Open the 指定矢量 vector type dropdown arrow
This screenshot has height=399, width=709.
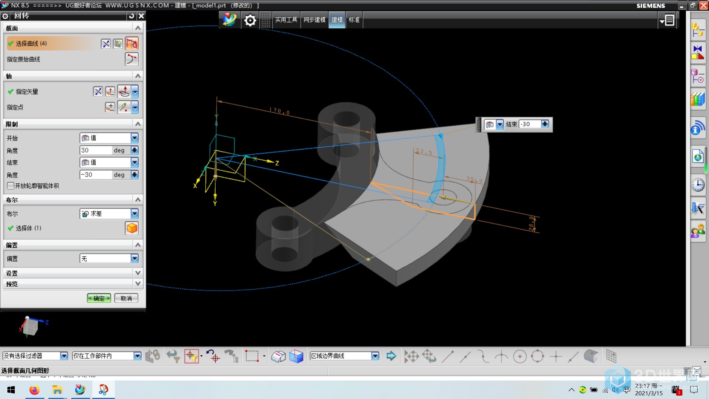pyautogui.click(x=135, y=92)
